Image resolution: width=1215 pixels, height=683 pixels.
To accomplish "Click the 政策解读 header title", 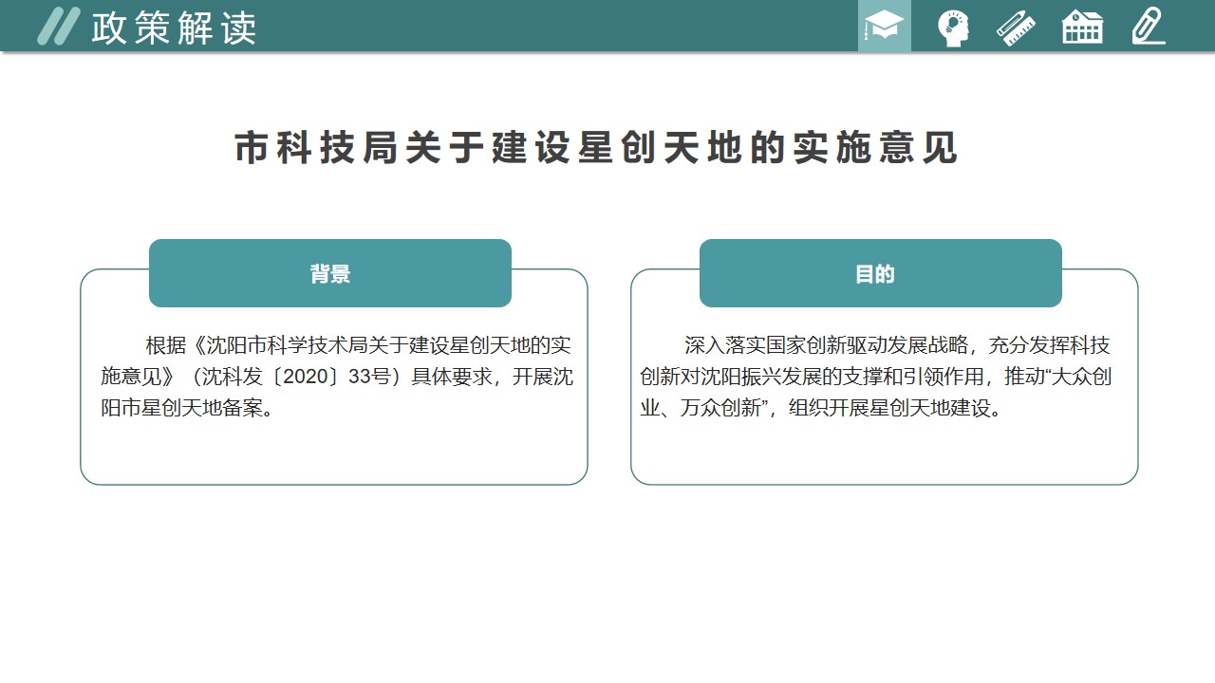I will tap(174, 28).
